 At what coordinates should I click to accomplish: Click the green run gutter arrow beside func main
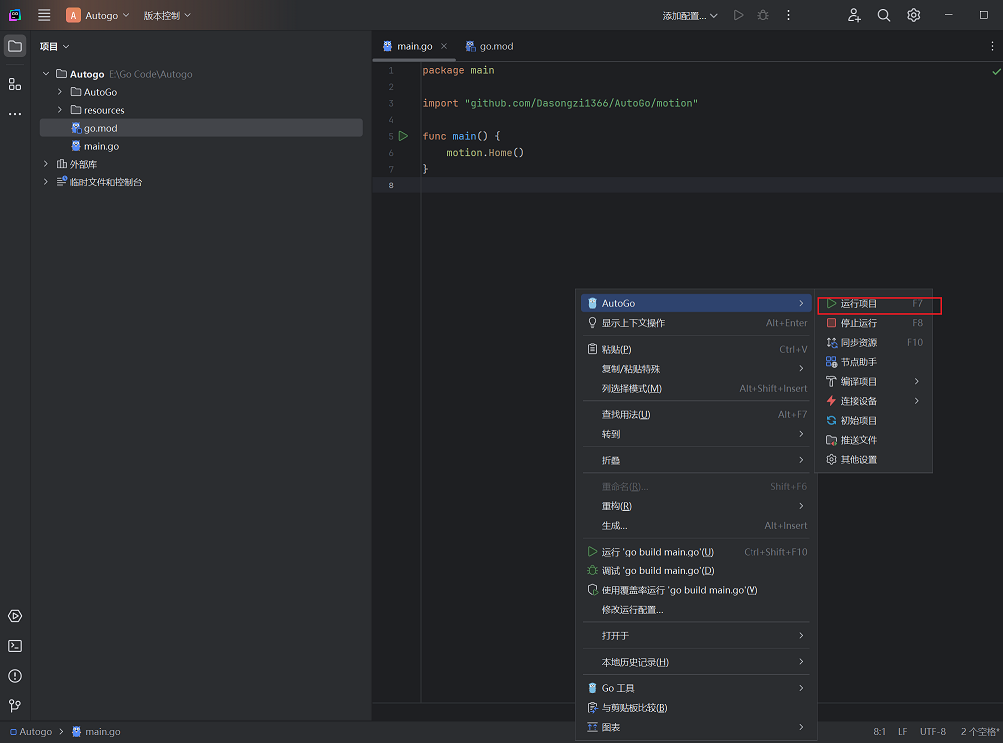[403, 136]
